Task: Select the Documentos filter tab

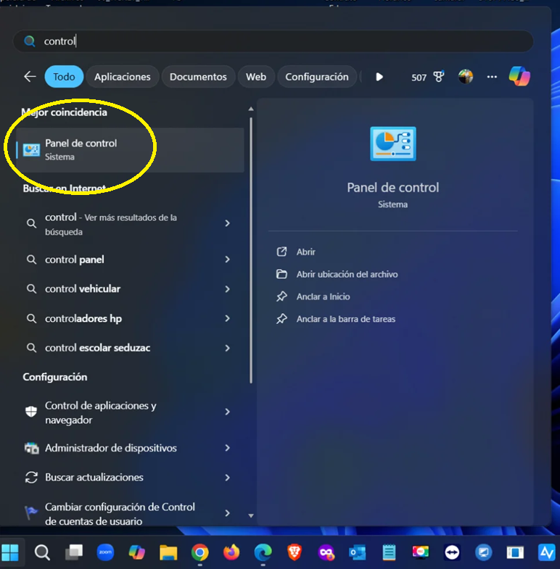Action: pyautogui.click(x=198, y=77)
